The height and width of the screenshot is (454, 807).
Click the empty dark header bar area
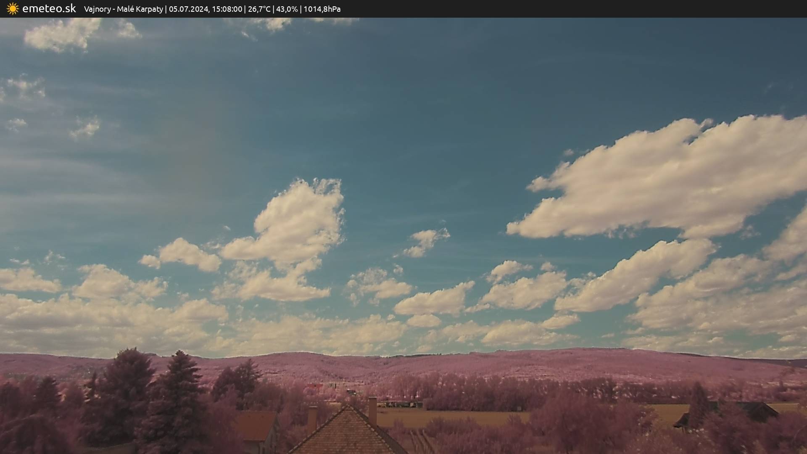pos(588,9)
